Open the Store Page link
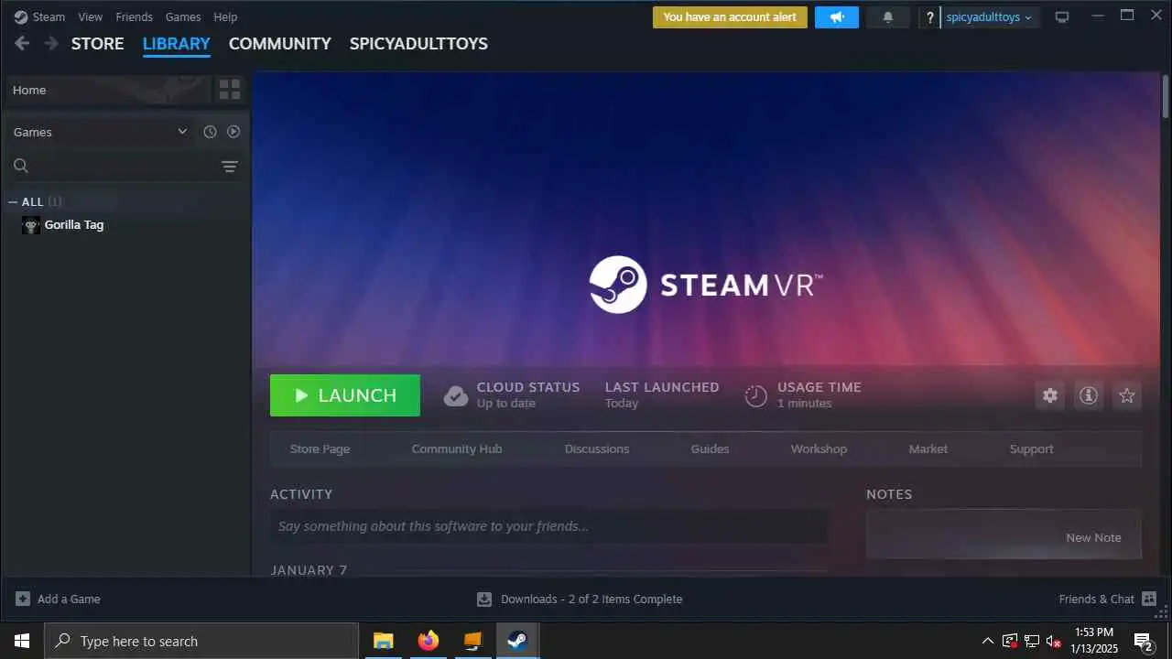This screenshot has height=659, width=1172. (x=320, y=449)
